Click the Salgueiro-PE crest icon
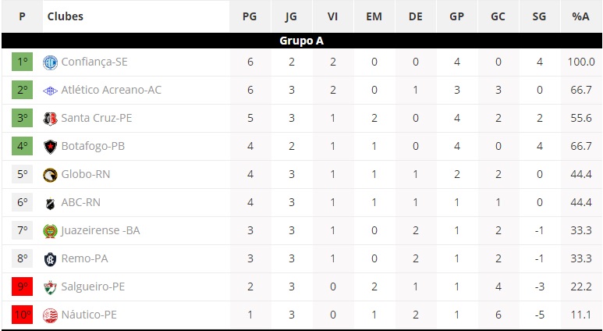Image resolution: width=603 pixels, height=331 pixels. pyautogui.click(x=50, y=287)
